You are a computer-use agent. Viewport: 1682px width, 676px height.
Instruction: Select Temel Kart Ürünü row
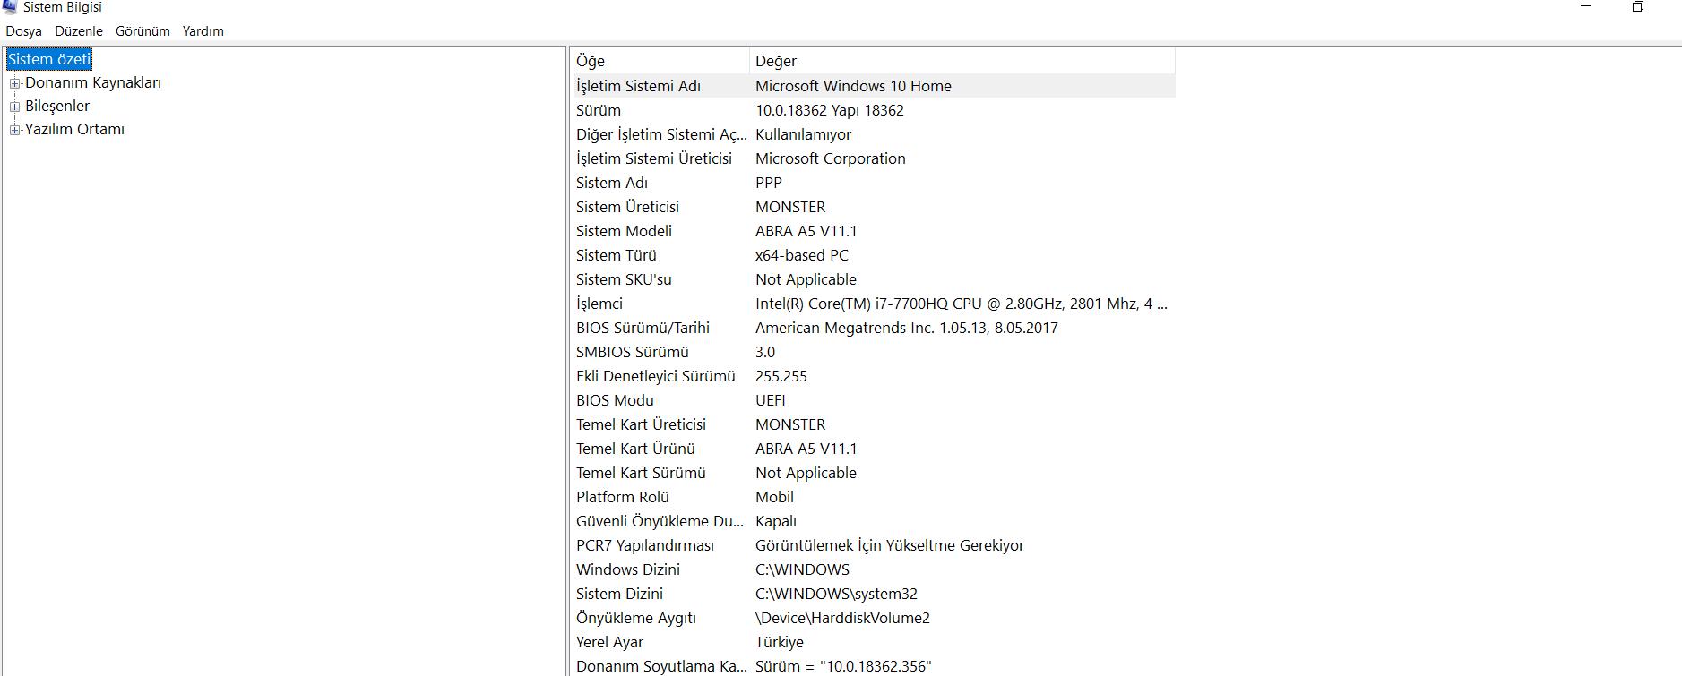pyautogui.click(x=873, y=449)
